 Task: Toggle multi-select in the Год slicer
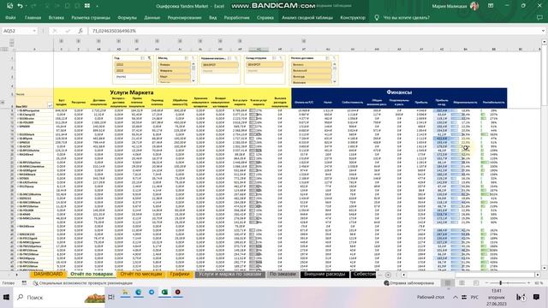point(142,58)
